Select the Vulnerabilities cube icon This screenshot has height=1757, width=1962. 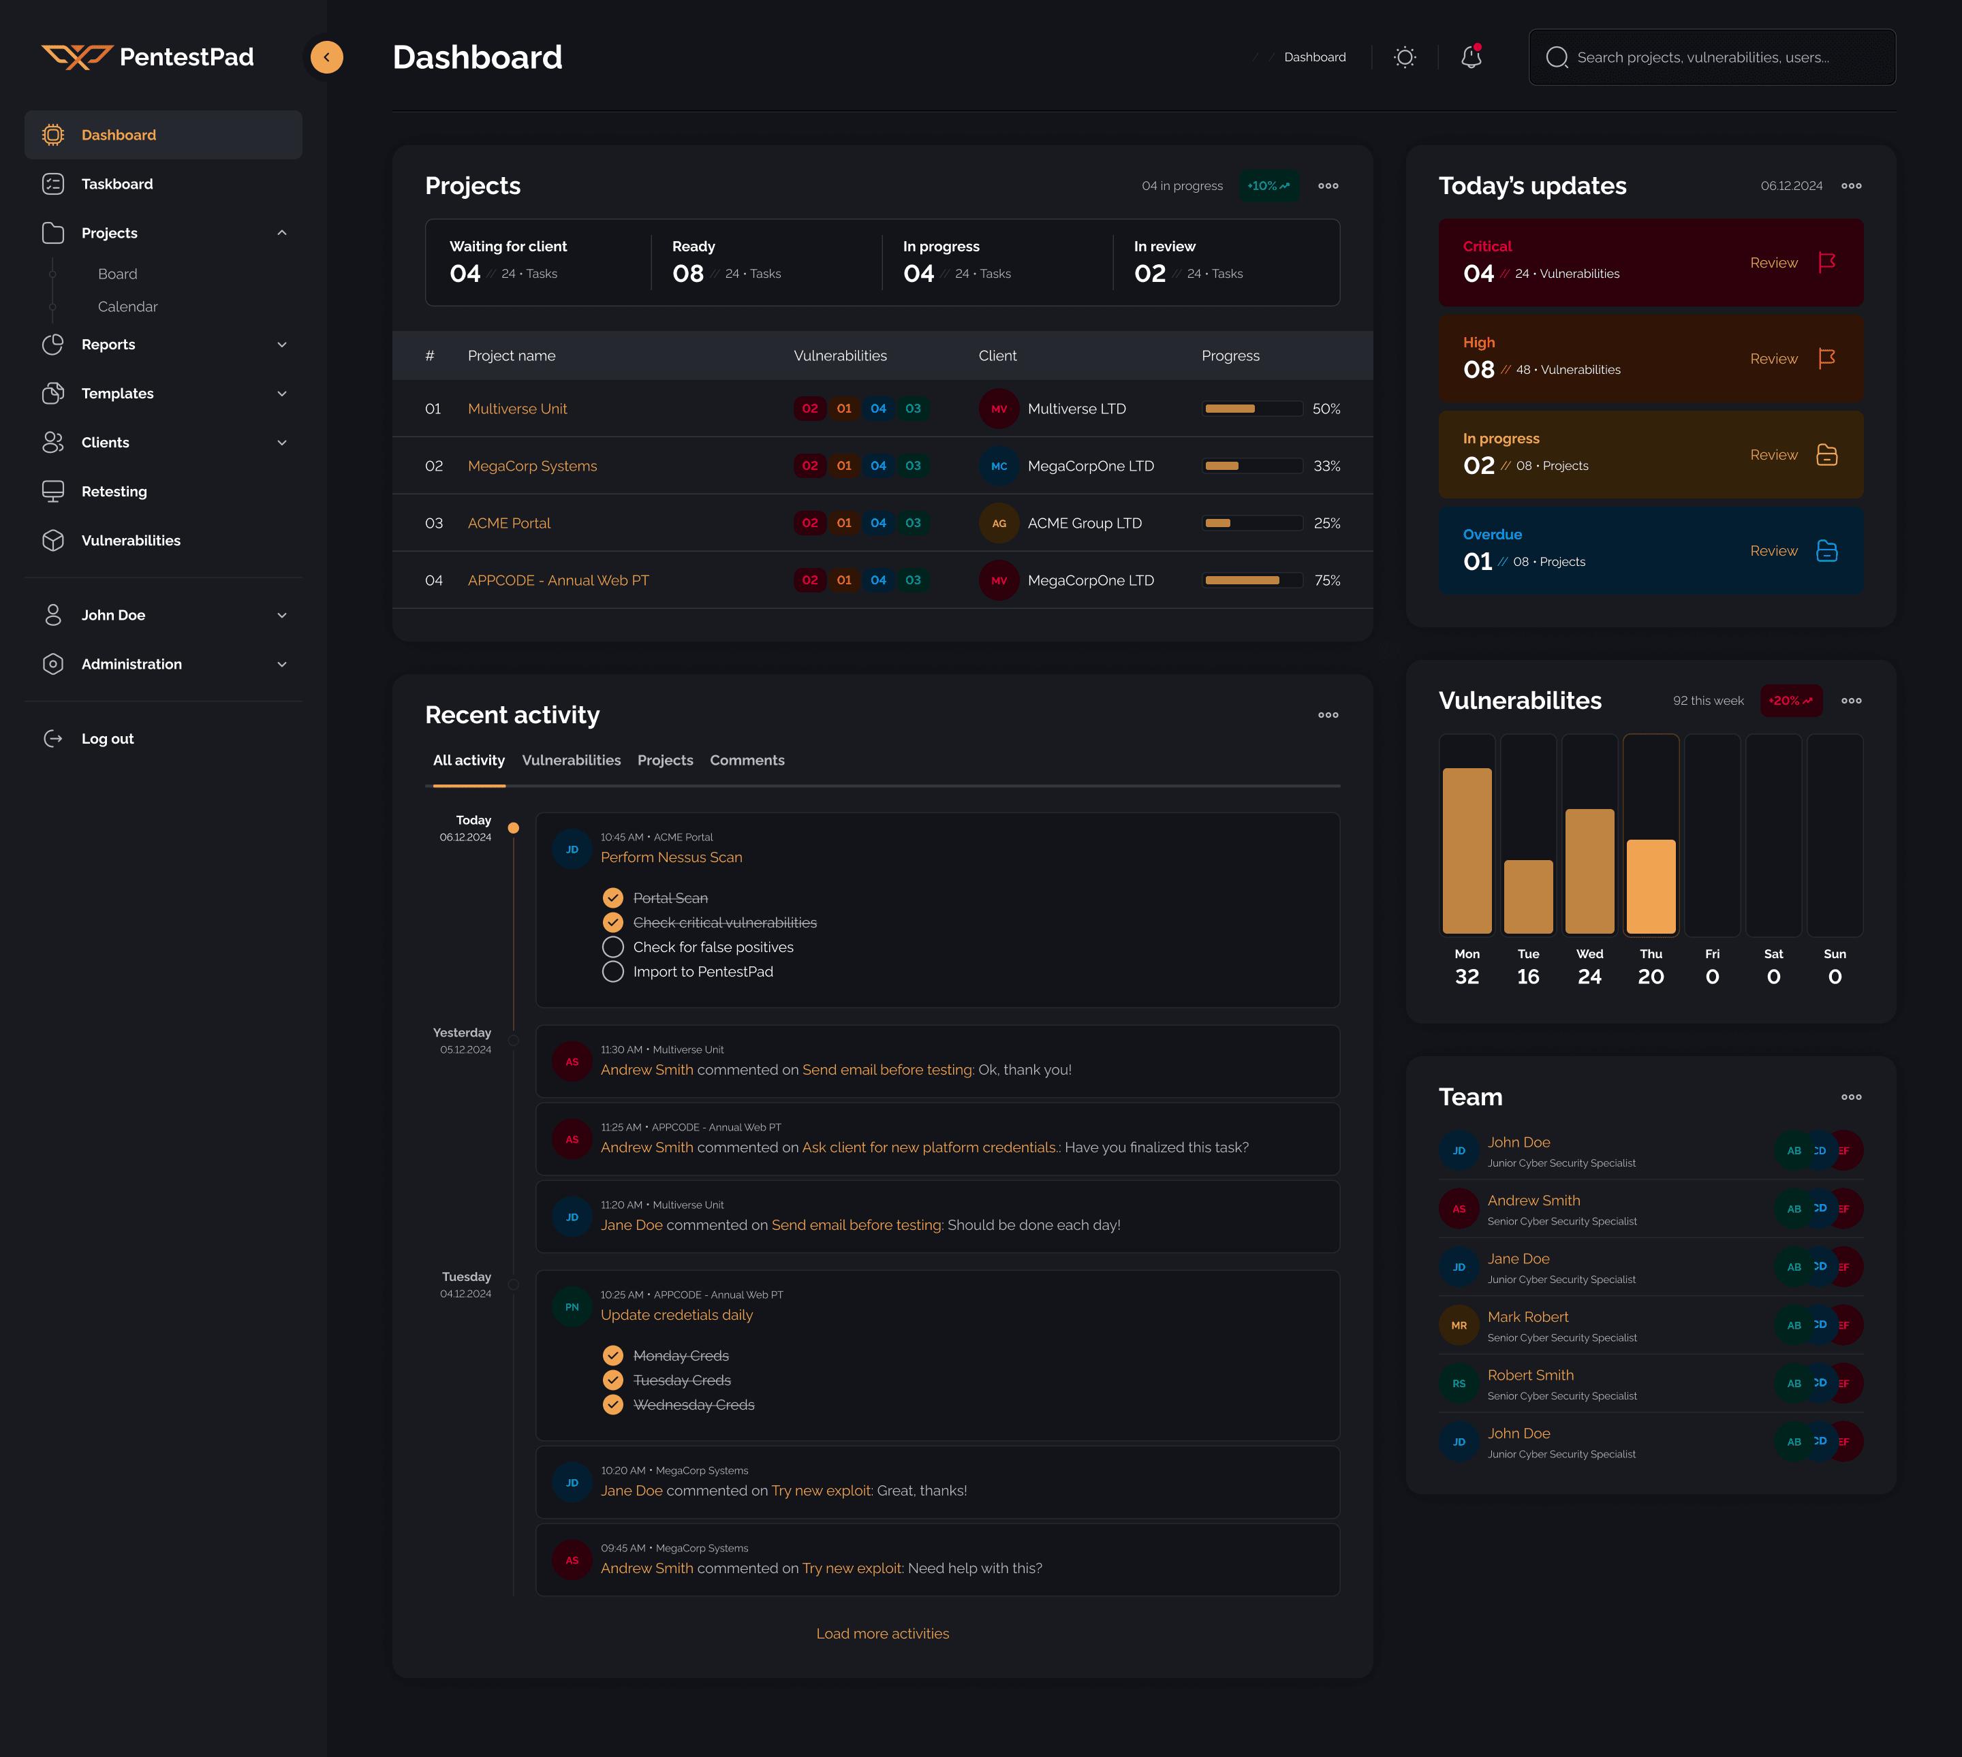coord(54,539)
